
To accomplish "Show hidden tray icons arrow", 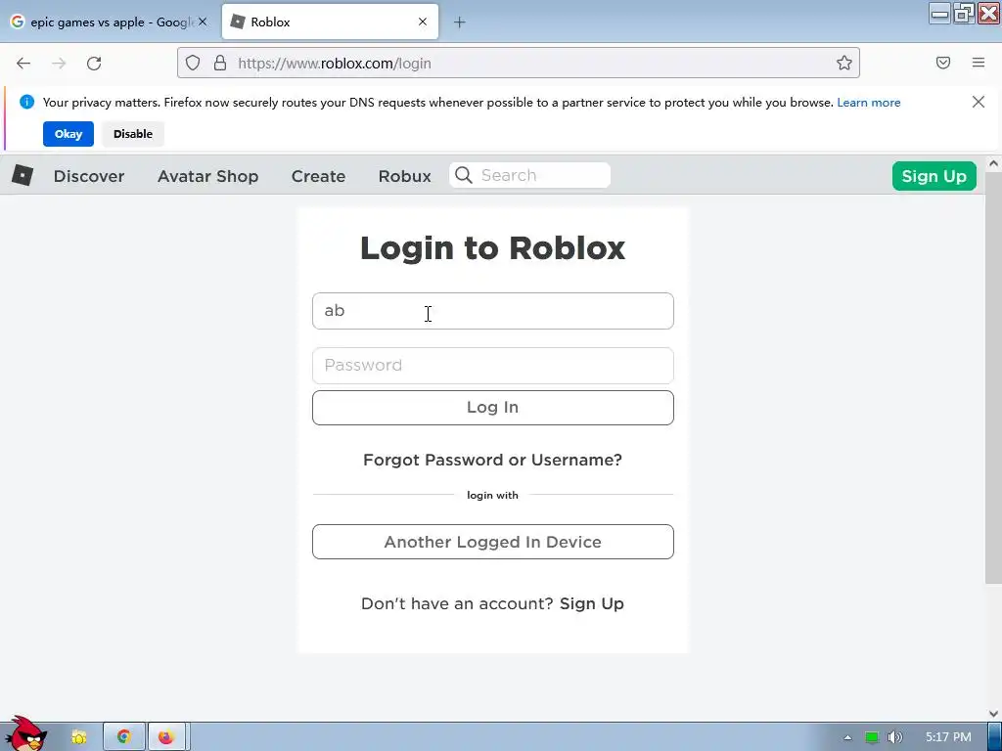I will [847, 737].
